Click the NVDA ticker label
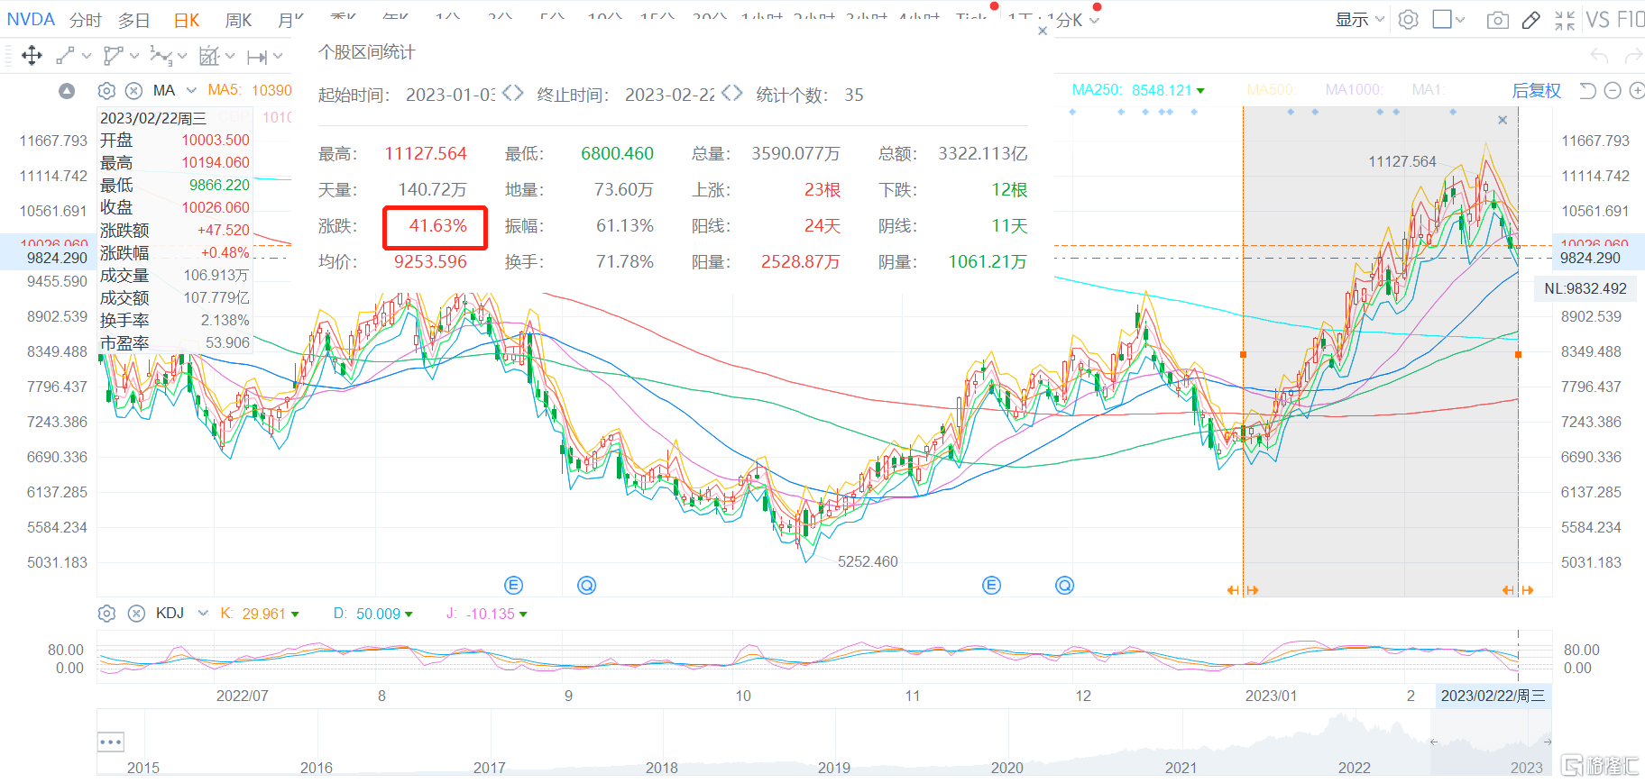Image resolution: width=1645 pixels, height=783 pixels. click(x=31, y=19)
